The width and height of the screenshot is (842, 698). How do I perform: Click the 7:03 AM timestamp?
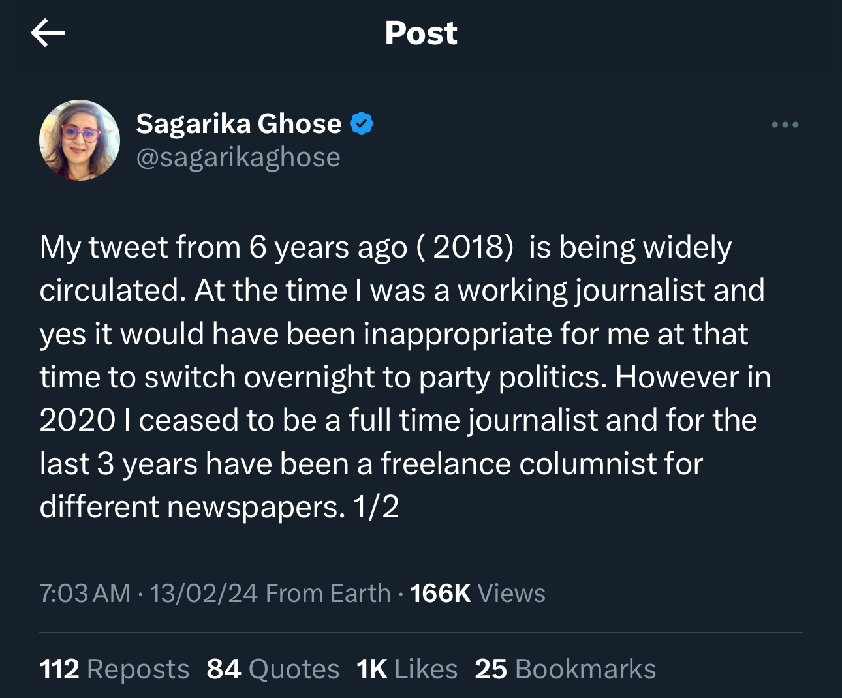click(x=85, y=594)
